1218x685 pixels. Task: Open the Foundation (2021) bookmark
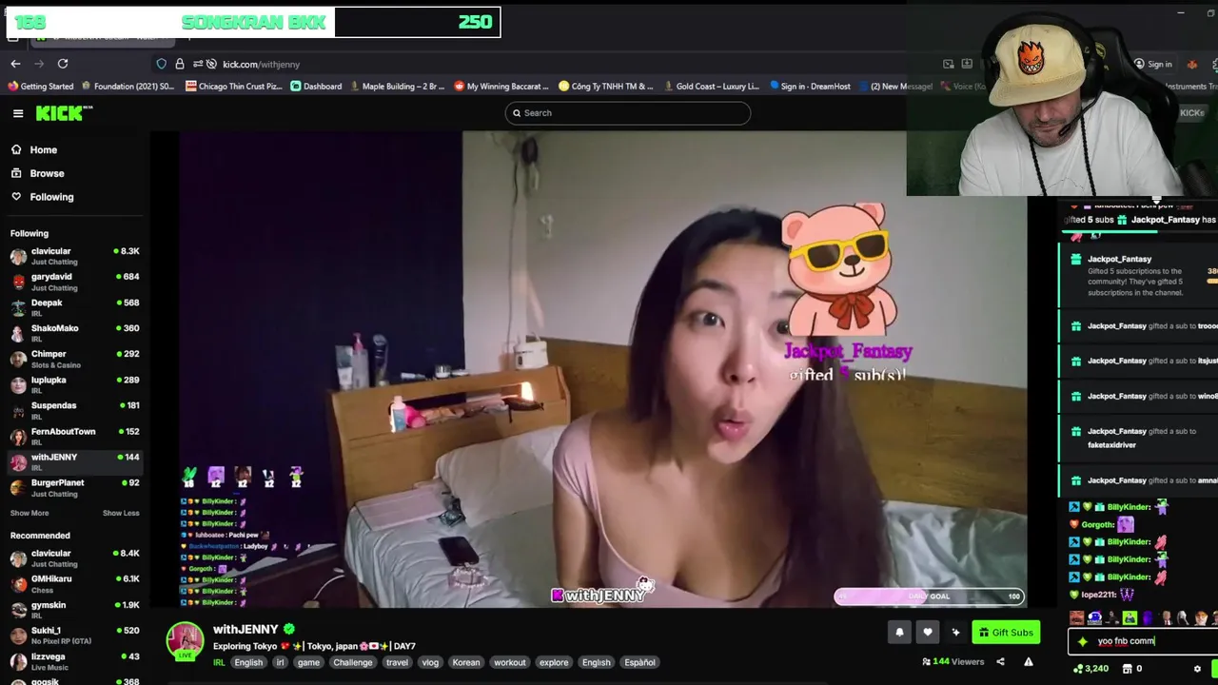coord(128,86)
